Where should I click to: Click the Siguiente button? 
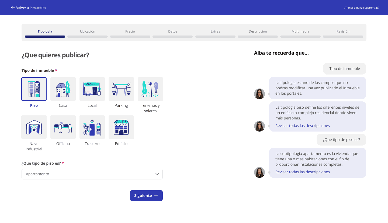coord(146,196)
